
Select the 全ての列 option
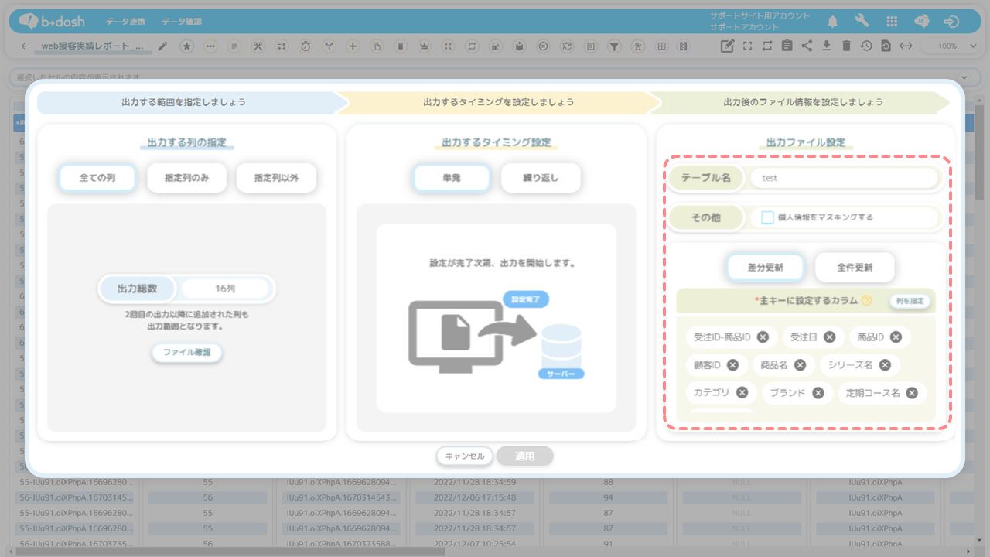click(x=97, y=178)
